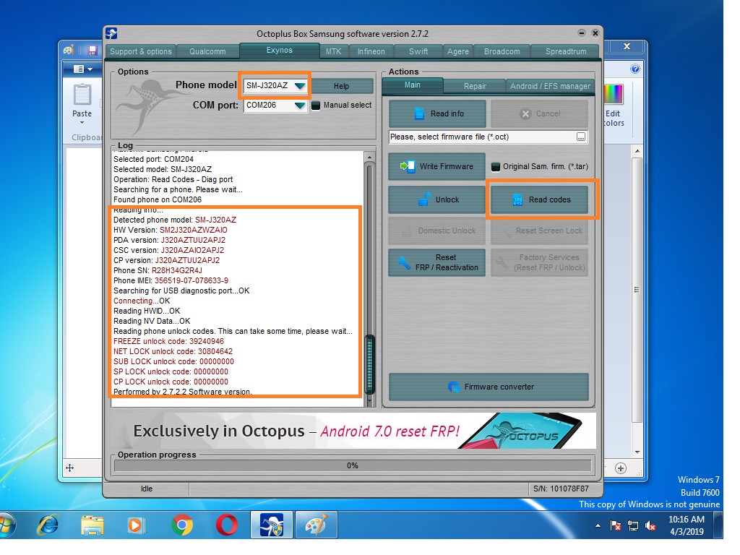The height and width of the screenshot is (555, 740).
Task: Open the Phone model dropdown
Action: 300,86
